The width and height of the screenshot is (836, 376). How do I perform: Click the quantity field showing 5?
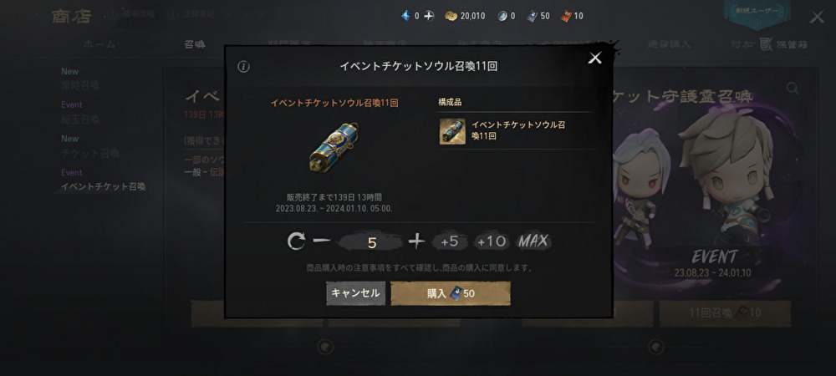point(372,242)
